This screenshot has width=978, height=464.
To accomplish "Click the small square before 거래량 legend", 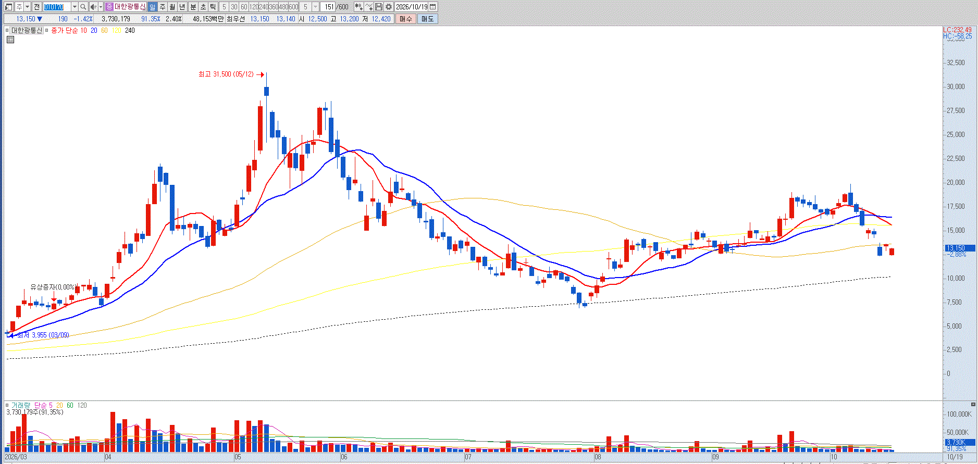I will 7,405.
